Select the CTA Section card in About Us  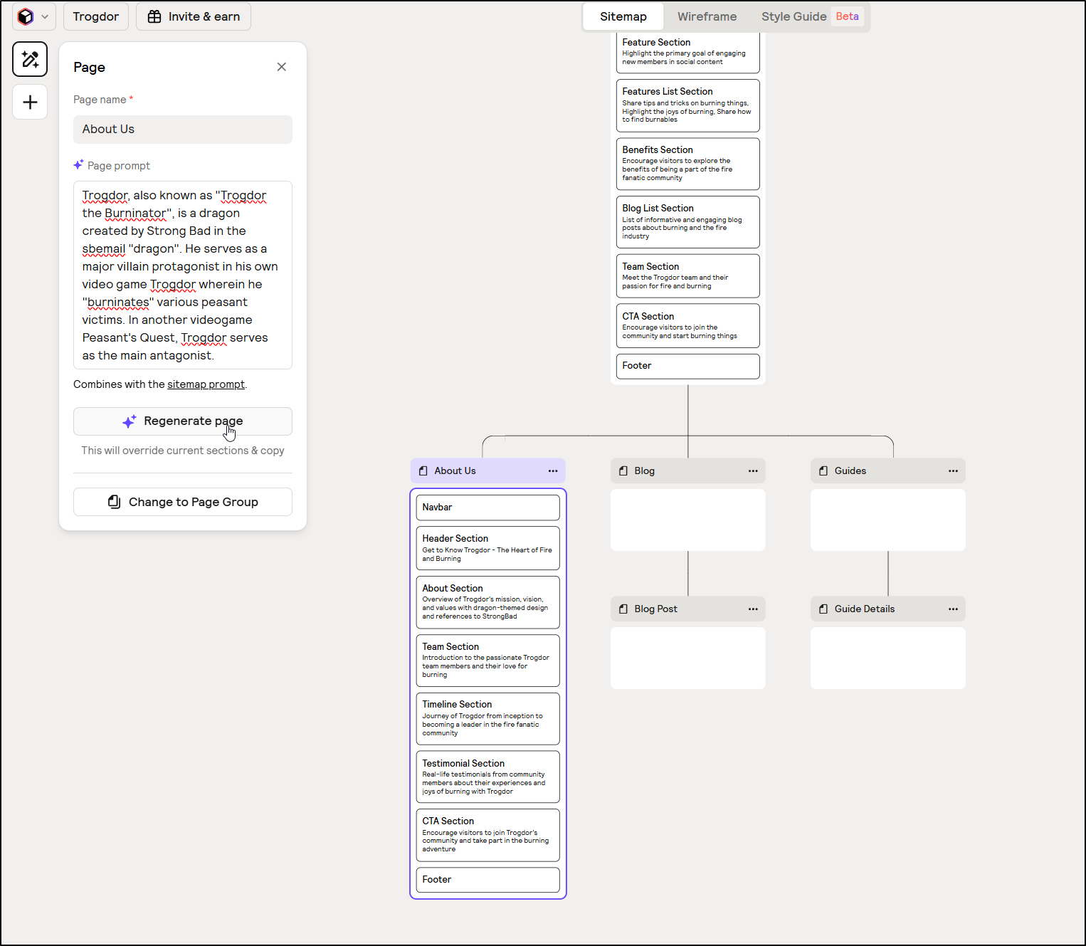488,836
